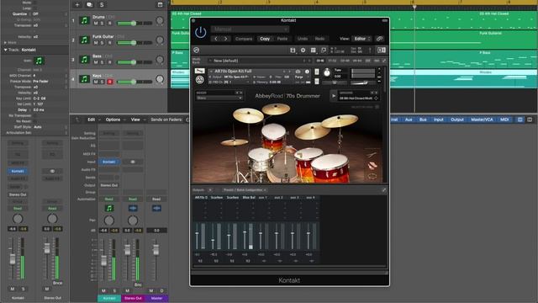This screenshot has height=303, width=538.
Task: Click the Kontakt rack view icon next to the gear
Action: point(314,50)
